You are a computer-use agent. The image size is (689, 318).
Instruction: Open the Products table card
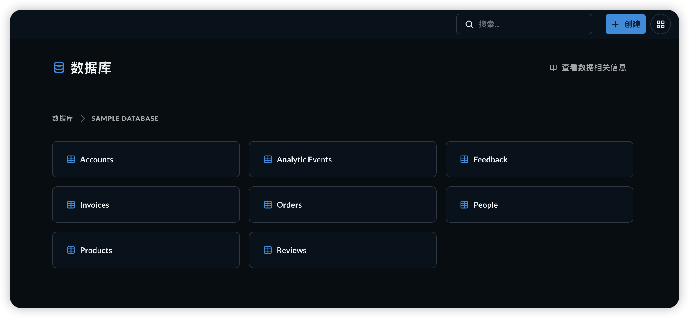point(146,250)
